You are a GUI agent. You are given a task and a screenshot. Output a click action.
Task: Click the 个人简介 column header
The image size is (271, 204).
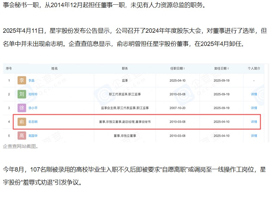(x=254, y=69)
